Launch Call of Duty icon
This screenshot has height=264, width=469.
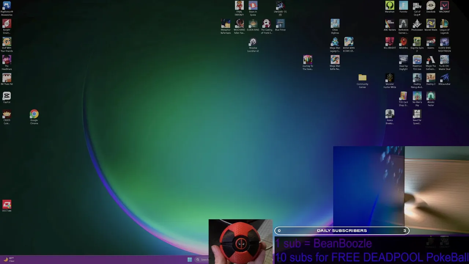tap(417, 9)
